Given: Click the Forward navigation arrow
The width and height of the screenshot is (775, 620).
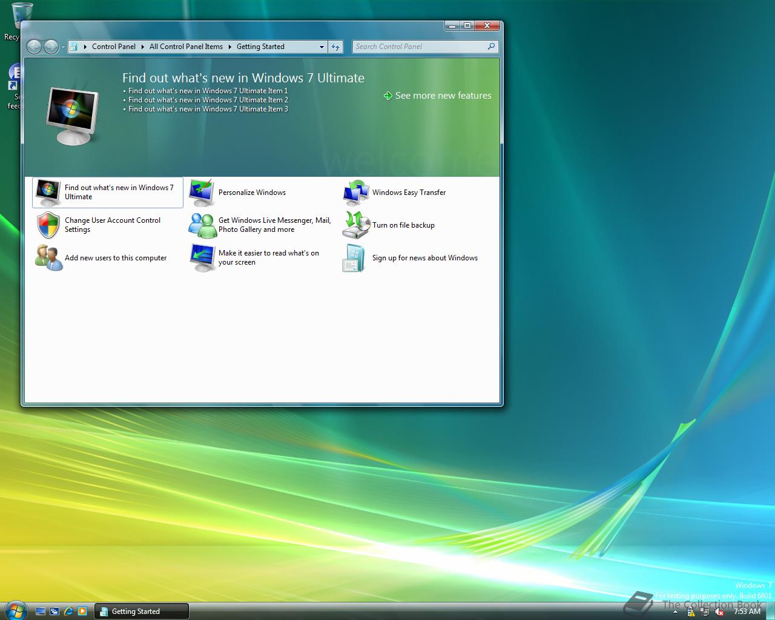Looking at the screenshot, I should pos(51,47).
